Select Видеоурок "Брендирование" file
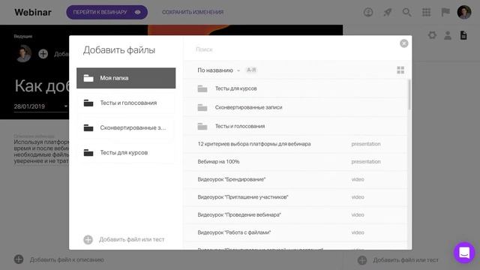 tap(295, 179)
